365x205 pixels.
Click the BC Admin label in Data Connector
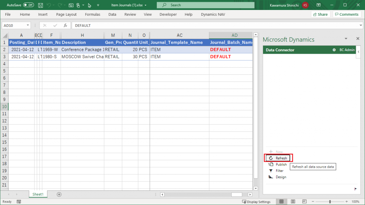coord(347,50)
